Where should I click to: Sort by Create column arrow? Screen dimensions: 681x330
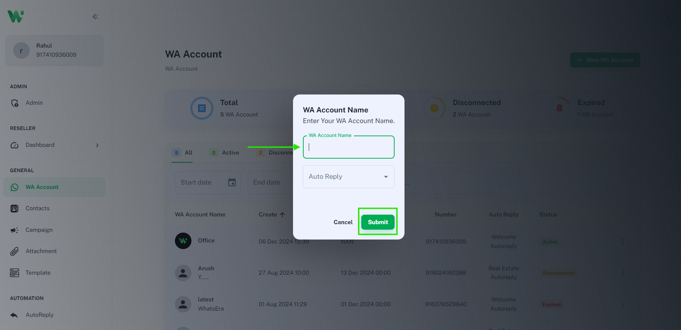[282, 215]
